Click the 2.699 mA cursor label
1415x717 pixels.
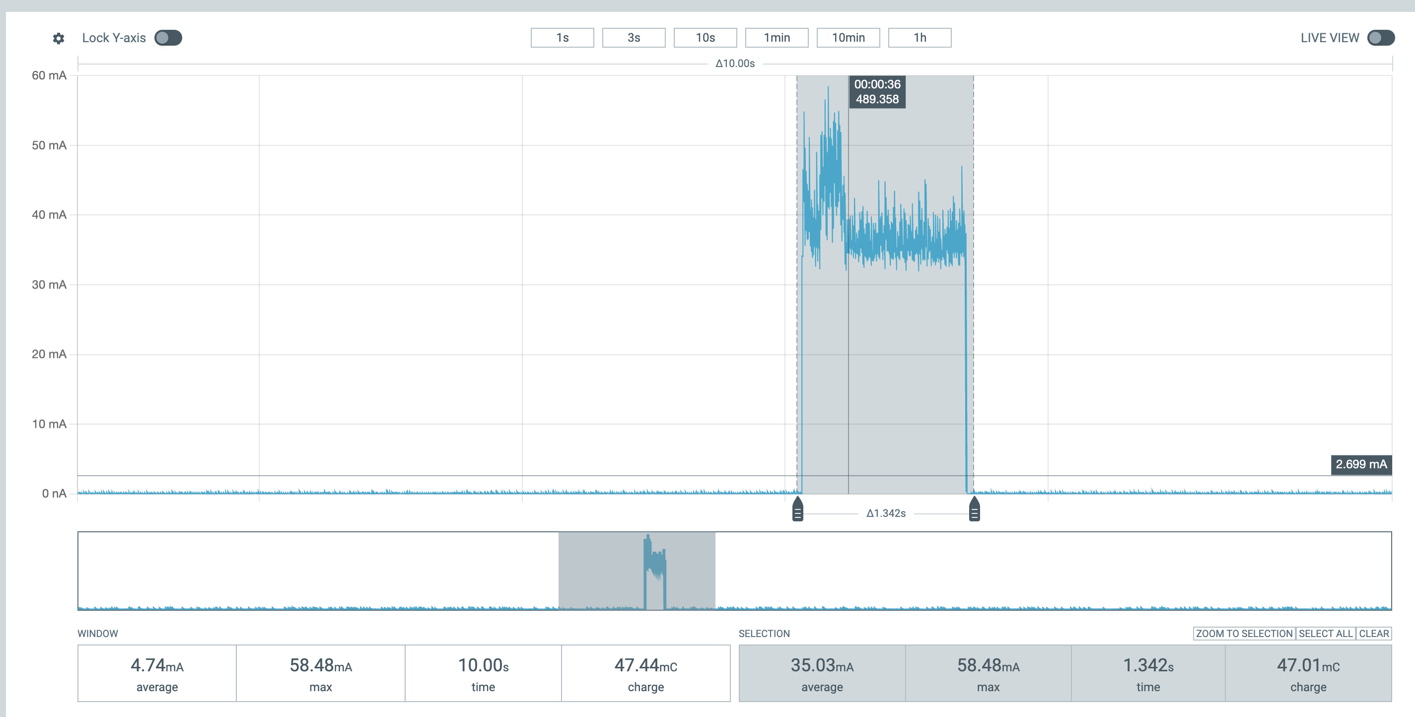coord(1361,464)
